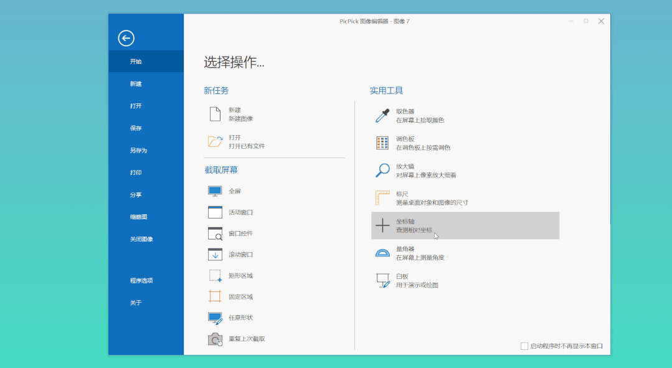Start a 滚动窗口 scrolling capture
Image resolution: width=672 pixels, height=368 pixels.
click(239, 254)
